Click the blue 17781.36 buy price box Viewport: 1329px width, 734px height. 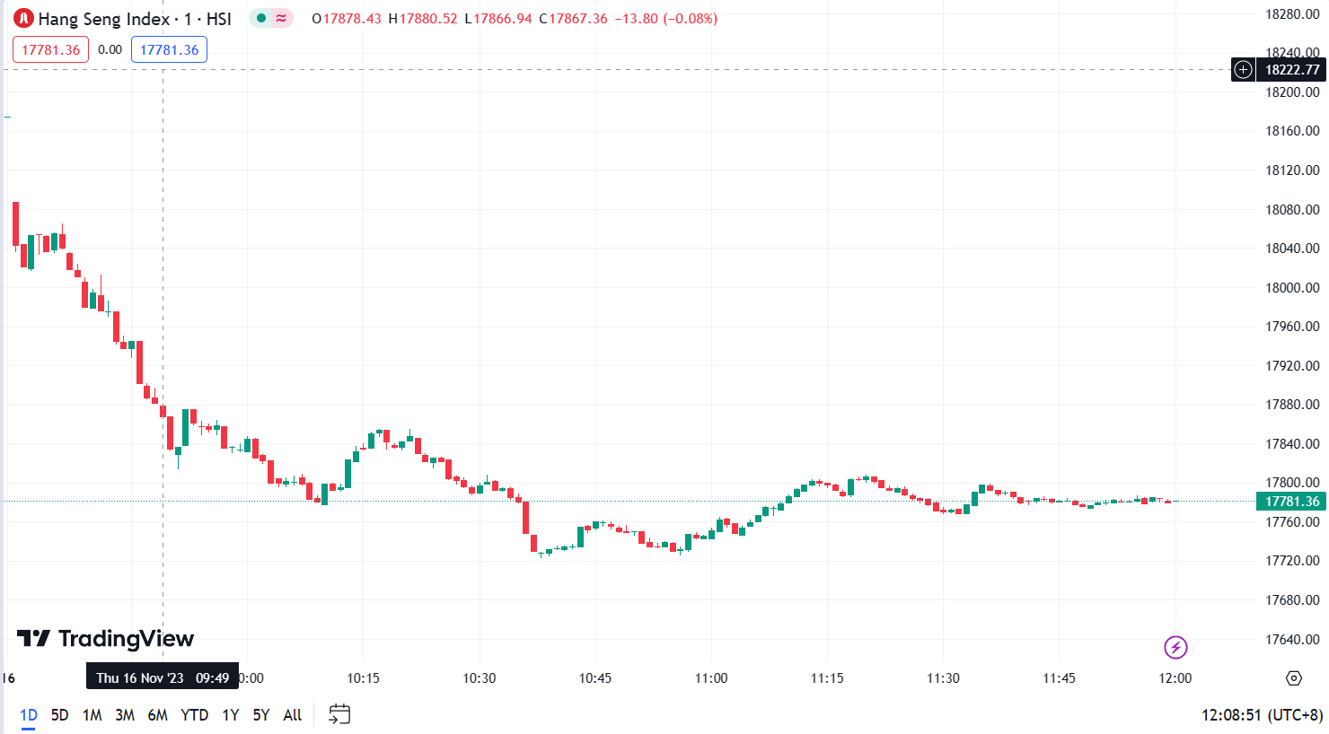point(169,50)
